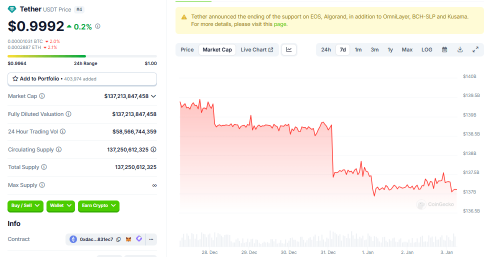This screenshot has height=257, width=488.
Task: Show 24 Hour Trading Vol info icon
Action: pos(63,131)
